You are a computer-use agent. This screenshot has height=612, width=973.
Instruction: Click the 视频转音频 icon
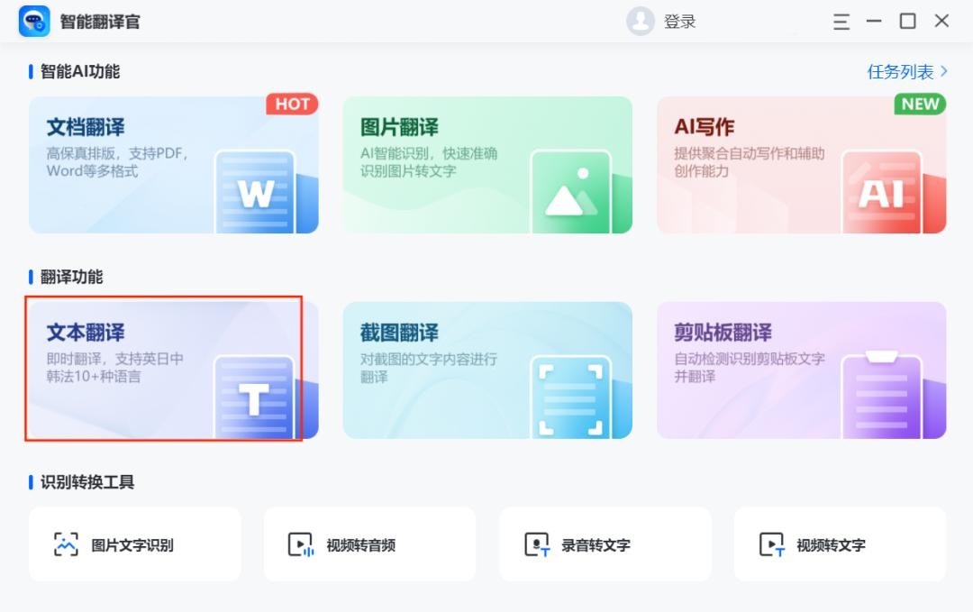point(300,544)
